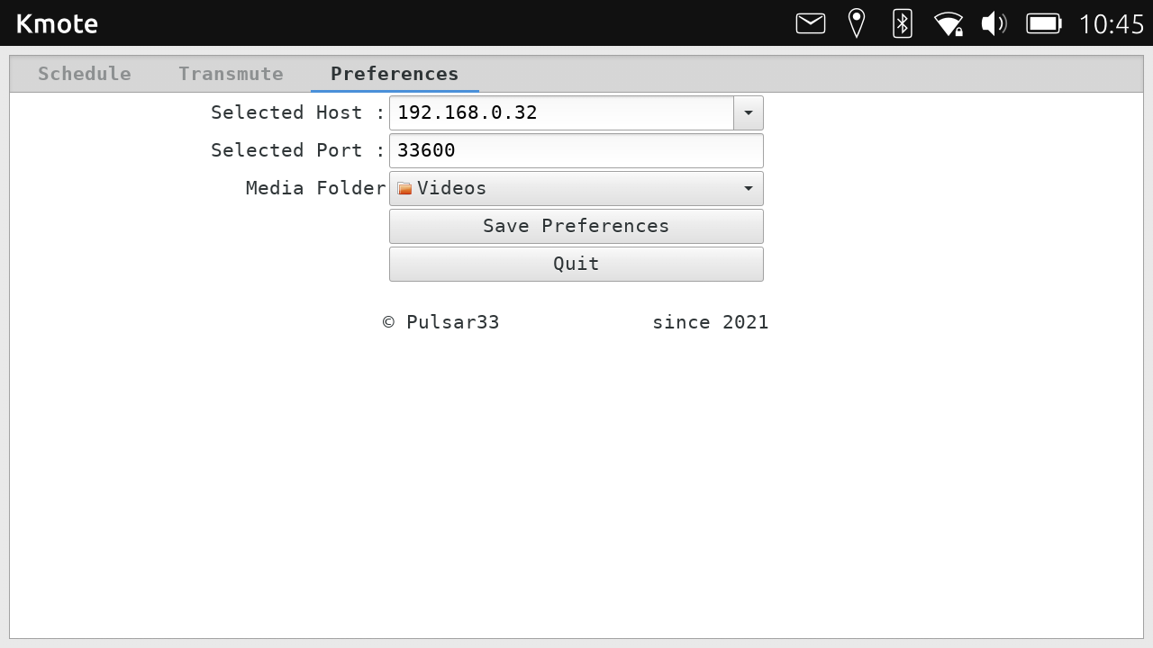Click the Save Preferences button
Viewport: 1153px width, 648px height.
coord(576,226)
